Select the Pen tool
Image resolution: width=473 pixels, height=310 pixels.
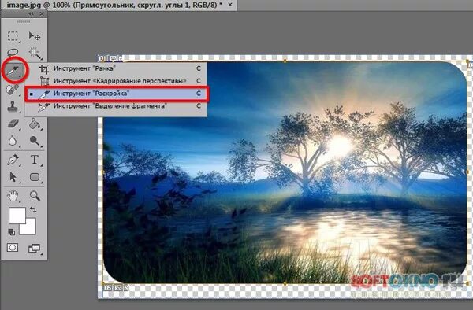pos(13,160)
